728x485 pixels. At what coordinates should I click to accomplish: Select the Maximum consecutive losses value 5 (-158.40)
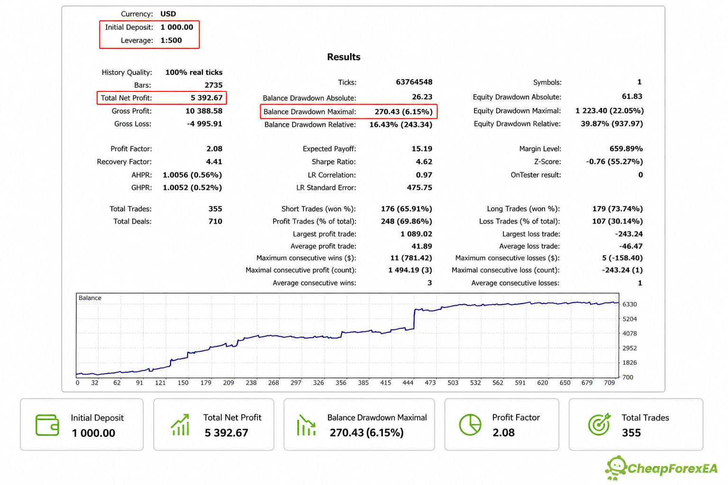(622, 258)
